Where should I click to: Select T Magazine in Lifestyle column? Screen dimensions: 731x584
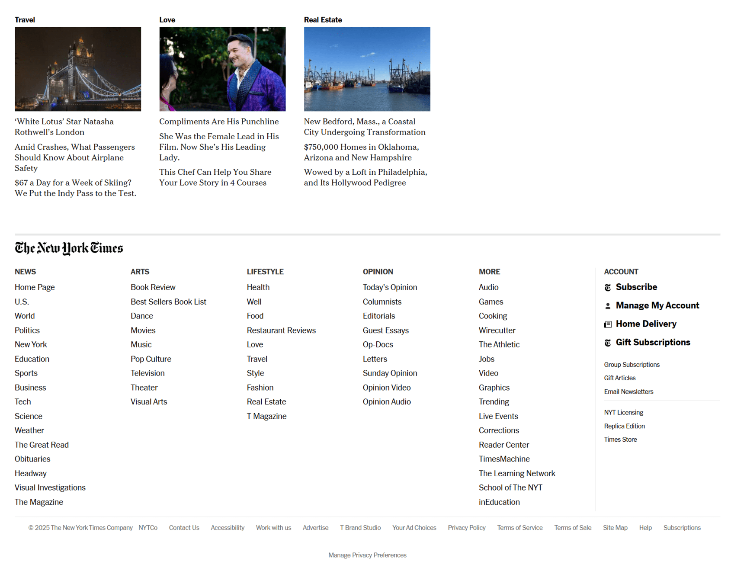pos(266,416)
